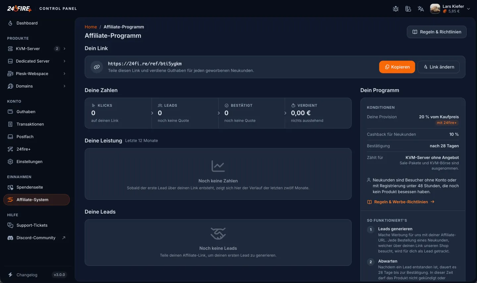The width and height of the screenshot is (477, 283).
Task: Click the v3.0.0 version badge
Action: pyautogui.click(x=59, y=275)
